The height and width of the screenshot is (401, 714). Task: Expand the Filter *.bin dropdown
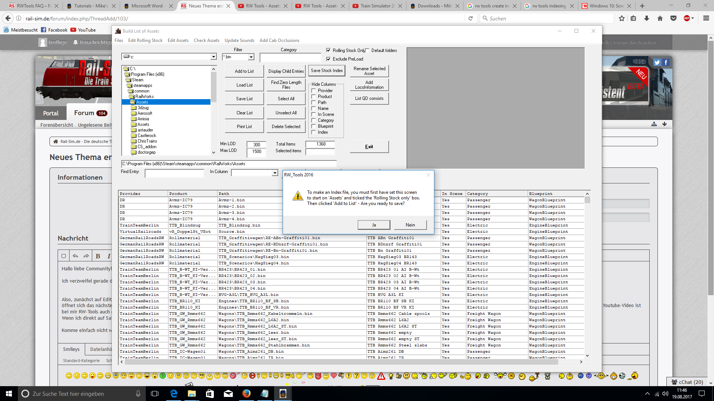(251, 57)
